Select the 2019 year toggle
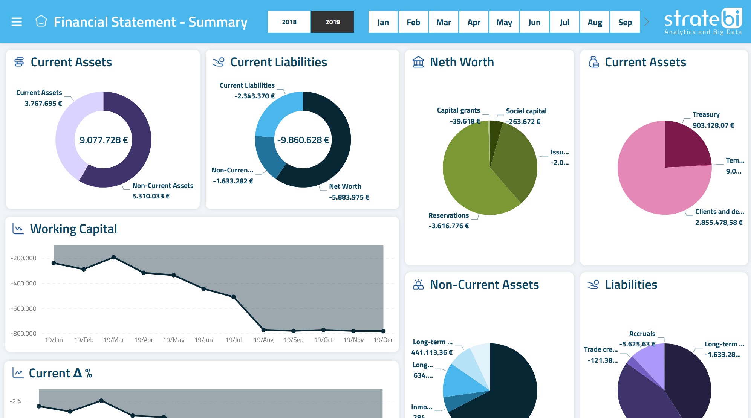 tap(332, 22)
